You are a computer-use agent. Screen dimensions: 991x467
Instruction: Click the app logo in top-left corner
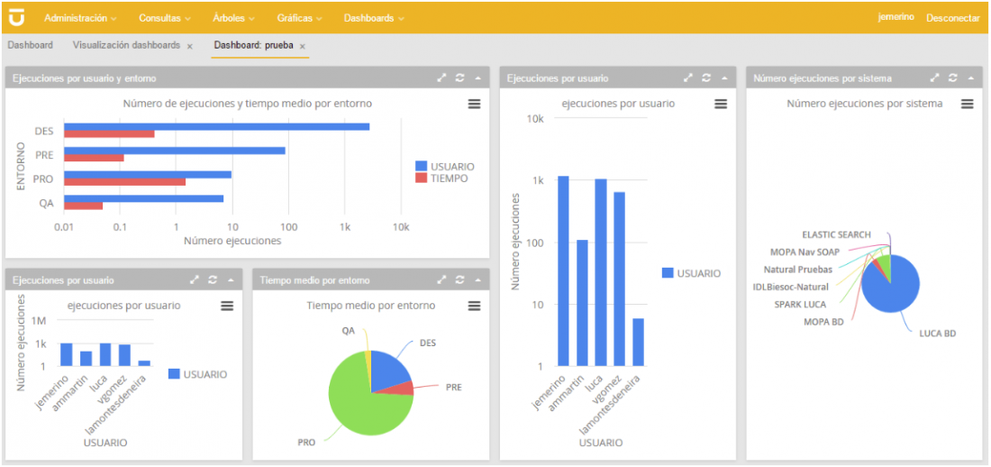coord(17,17)
